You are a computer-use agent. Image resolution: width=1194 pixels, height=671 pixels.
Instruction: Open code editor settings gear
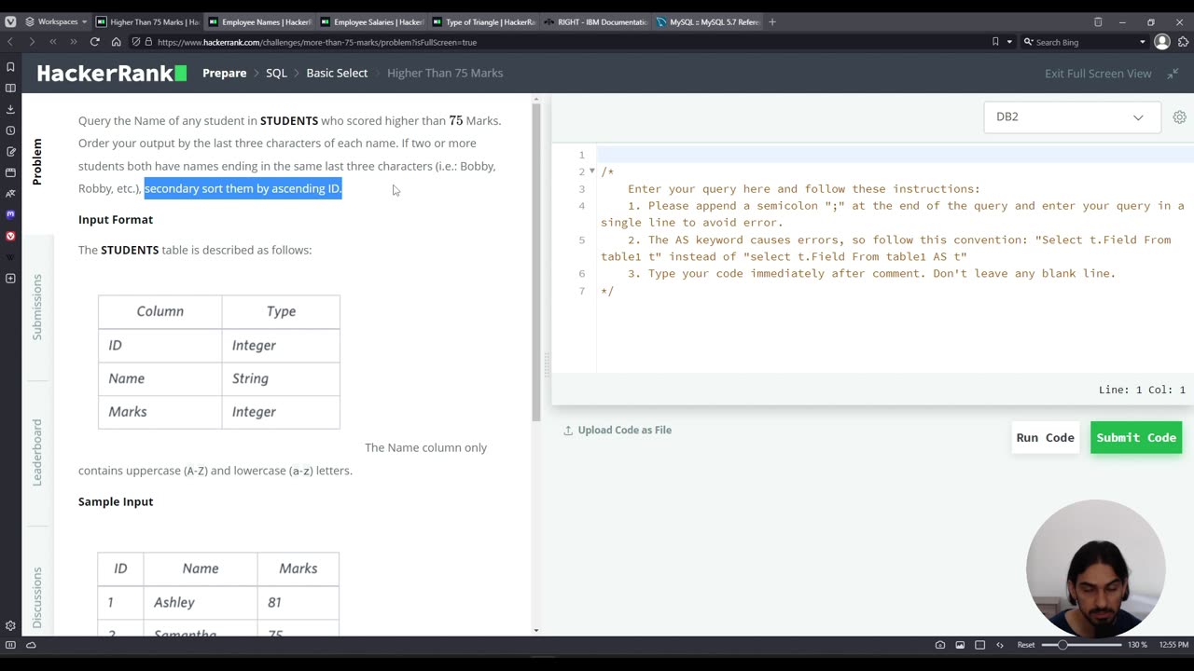coord(1179,116)
